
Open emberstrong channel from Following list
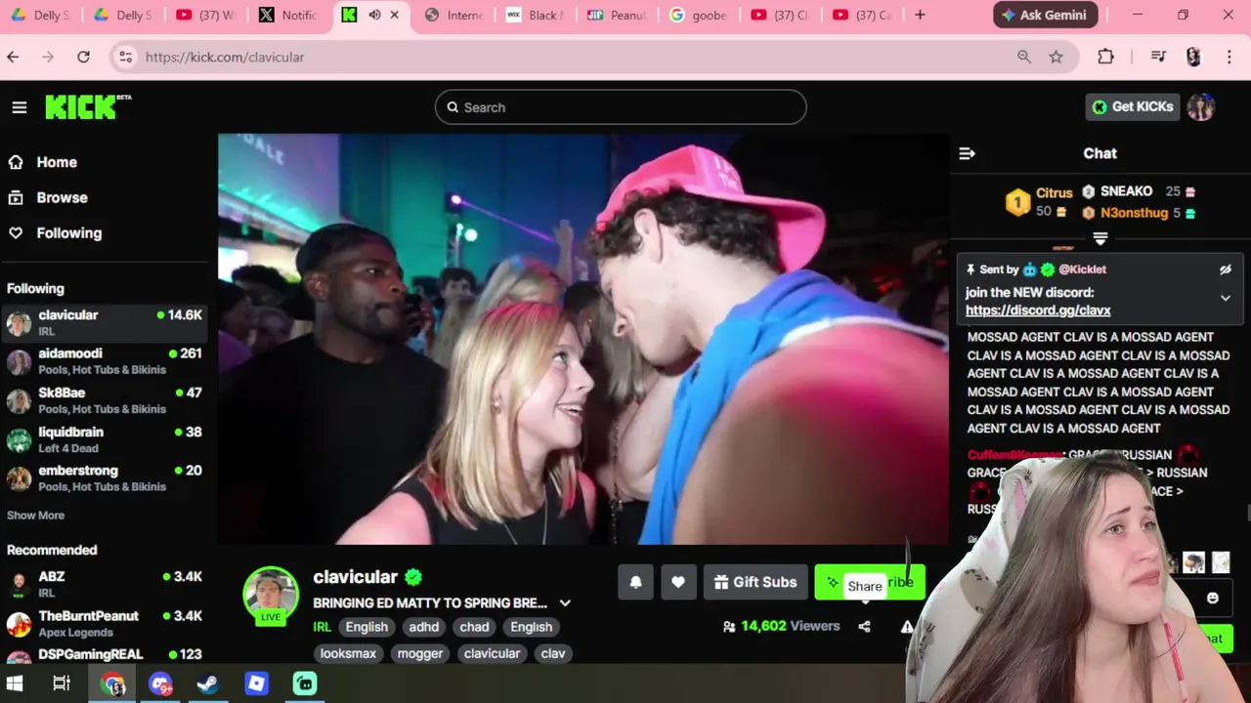[104, 478]
